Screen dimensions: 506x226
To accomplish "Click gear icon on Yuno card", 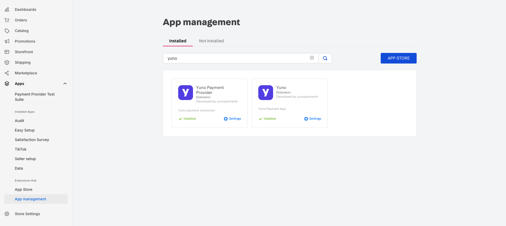I will click(306, 119).
